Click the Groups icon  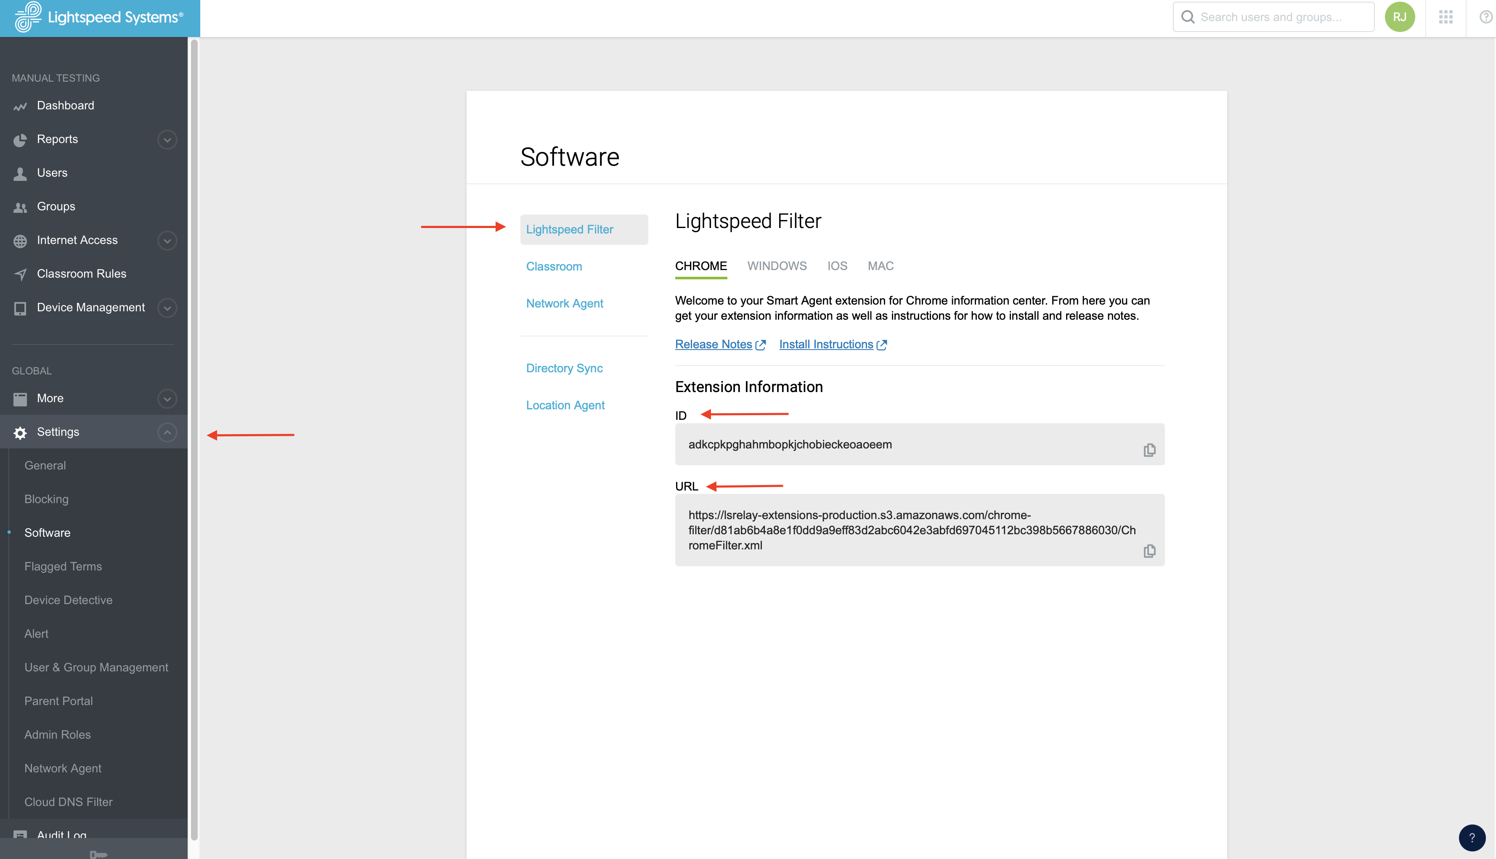point(19,207)
